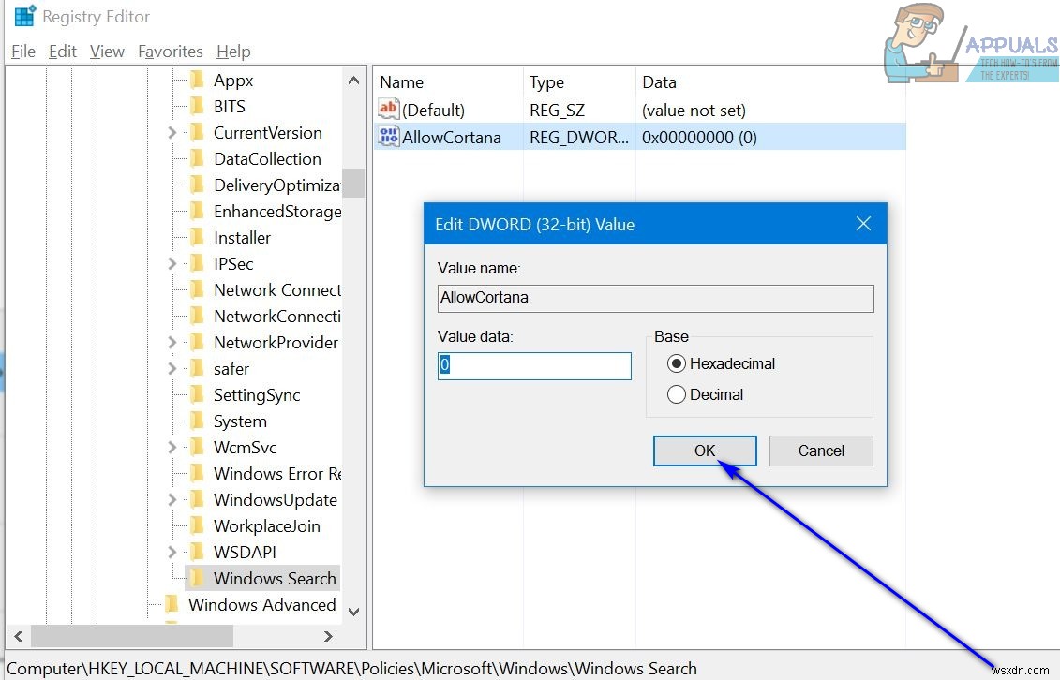This screenshot has height=680, width=1060.
Task: Close the Edit DWORD dialog with X
Action: (x=863, y=224)
